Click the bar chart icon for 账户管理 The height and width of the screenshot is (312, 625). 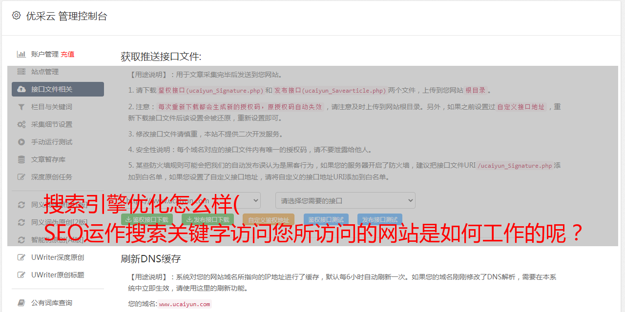pos(21,54)
